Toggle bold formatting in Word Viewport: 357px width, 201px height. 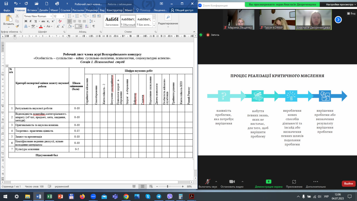(x=25, y=21)
